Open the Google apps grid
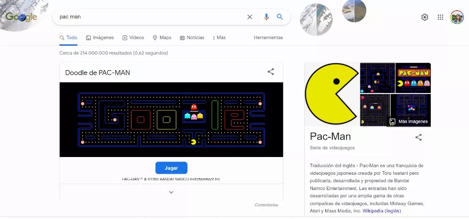Screen dimensions: 469x219 pyautogui.click(x=440, y=17)
